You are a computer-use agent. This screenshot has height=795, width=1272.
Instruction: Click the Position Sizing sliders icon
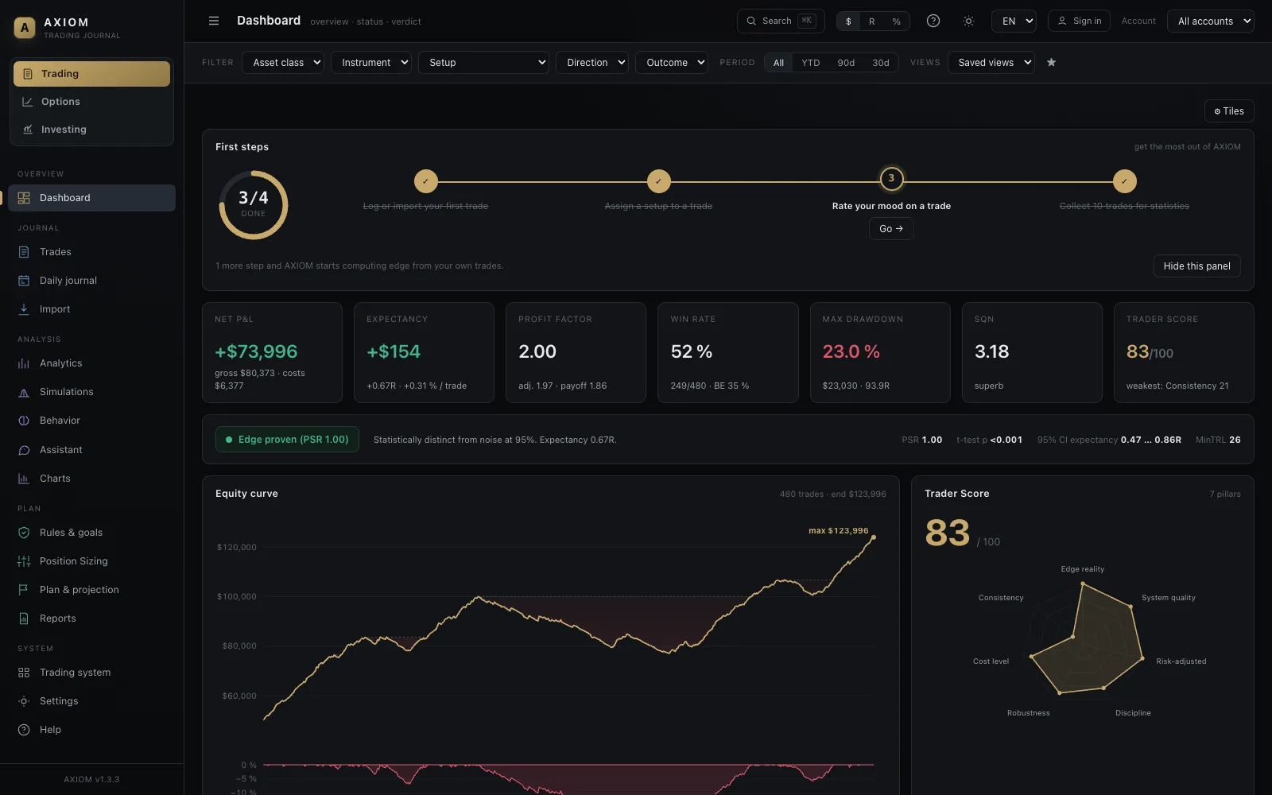pyautogui.click(x=24, y=561)
